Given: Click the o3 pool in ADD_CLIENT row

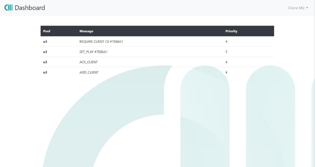Looking at the screenshot, I should 45,72.
